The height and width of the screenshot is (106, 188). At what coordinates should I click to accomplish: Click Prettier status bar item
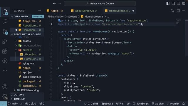click(x=173, y=104)
